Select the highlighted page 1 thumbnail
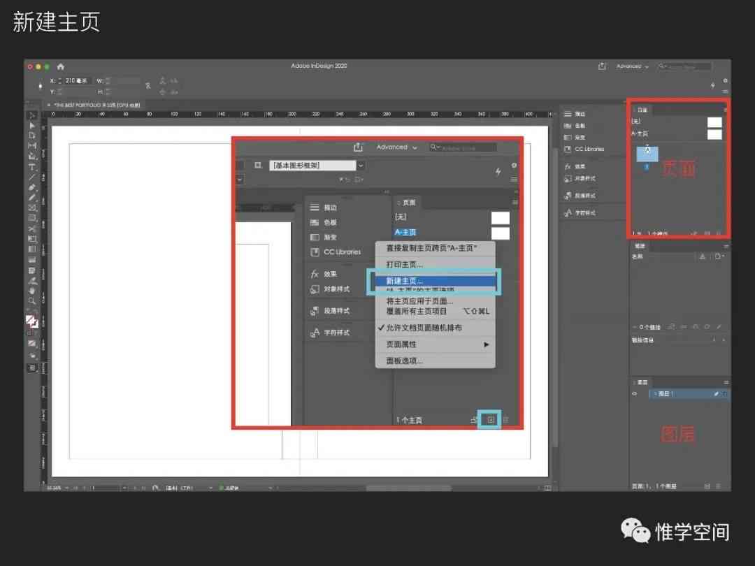This screenshot has width=755, height=566. [x=647, y=154]
